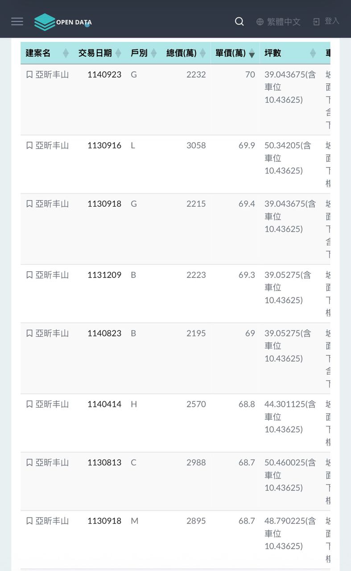This screenshot has height=571, width=351.
Task: Sort by 戶別 column arrows
Action: coord(153,53)
